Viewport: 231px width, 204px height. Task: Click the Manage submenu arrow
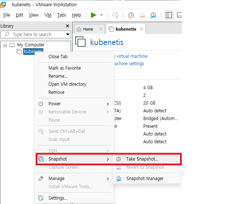tap(108, 179)
